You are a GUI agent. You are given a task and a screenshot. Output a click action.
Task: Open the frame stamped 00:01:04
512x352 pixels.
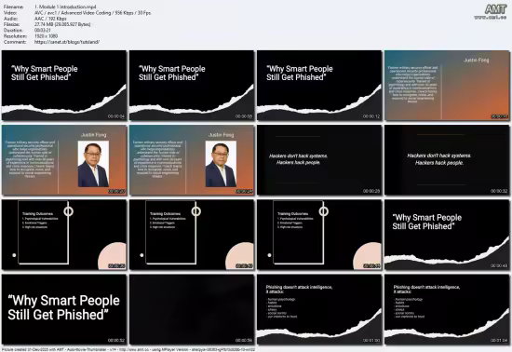[447, 309]
